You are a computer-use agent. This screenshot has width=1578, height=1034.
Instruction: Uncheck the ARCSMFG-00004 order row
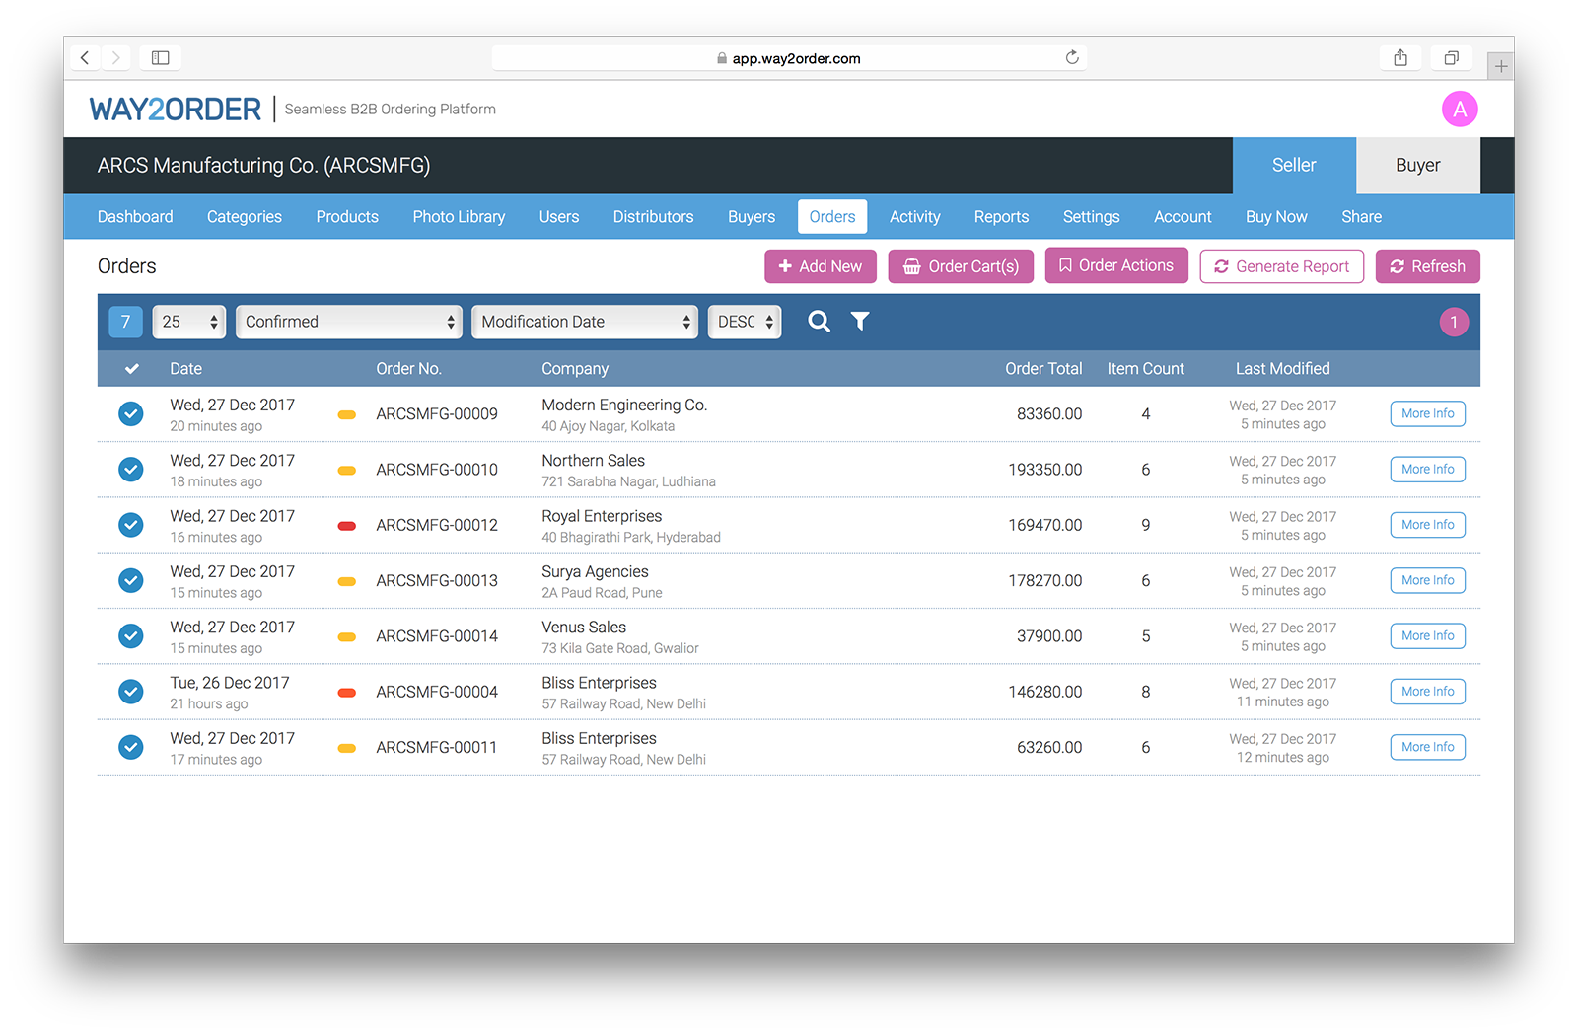[131, 692]
